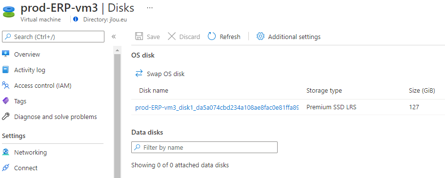
Task: Click Swap OS disk button text
Action: tap(165, 74)
